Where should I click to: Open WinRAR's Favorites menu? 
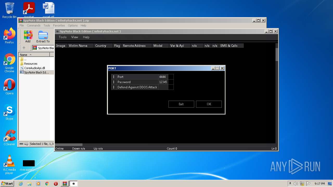point(59,25)
